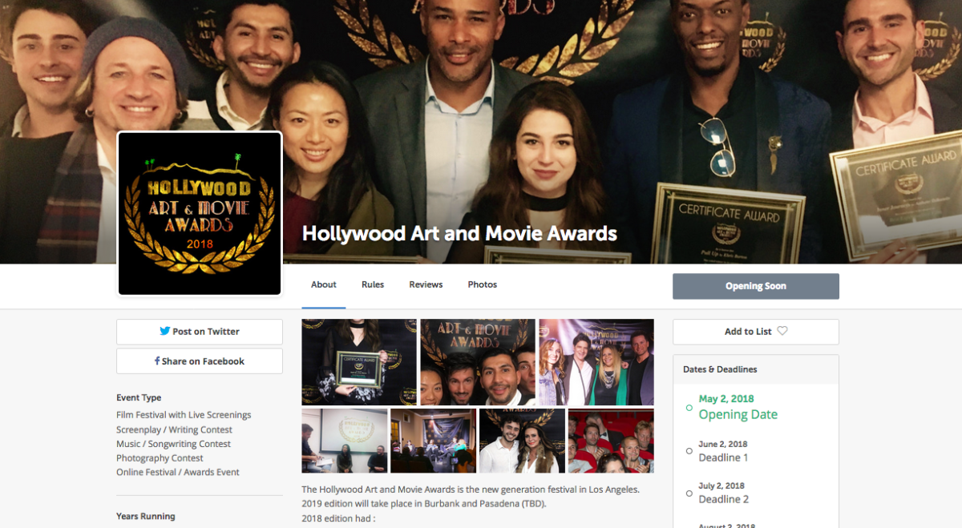Image resolution: width=962 pixels, height=528 pixels.
Task: Click 'Music / Songwriting Contest' text
Action: pos(173,444)
